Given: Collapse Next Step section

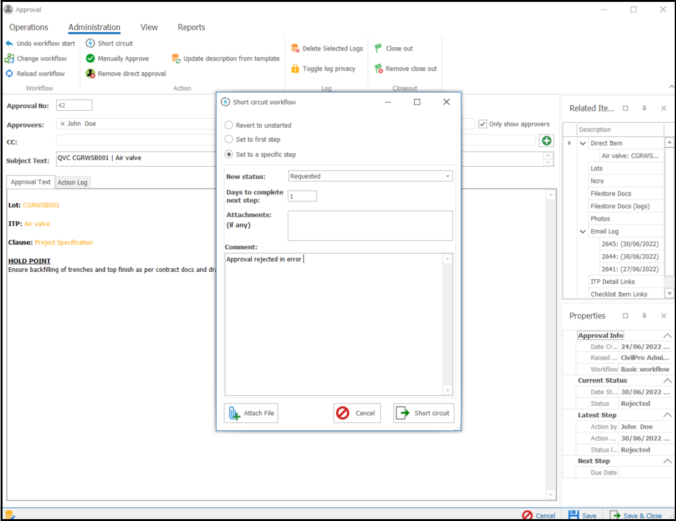Looking at the screenshot, I should pyautogui.click(x=667, y=461).
